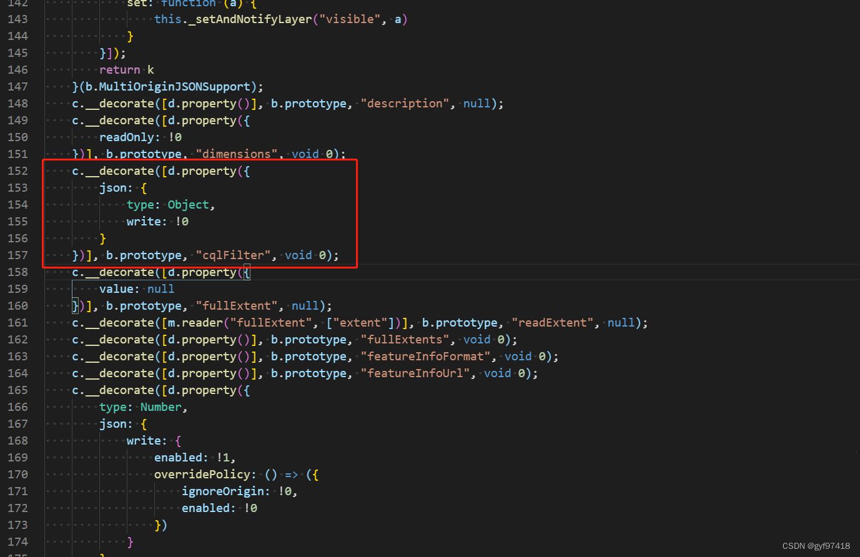Click _setAndNotifyLayer method call

(250, 19)
